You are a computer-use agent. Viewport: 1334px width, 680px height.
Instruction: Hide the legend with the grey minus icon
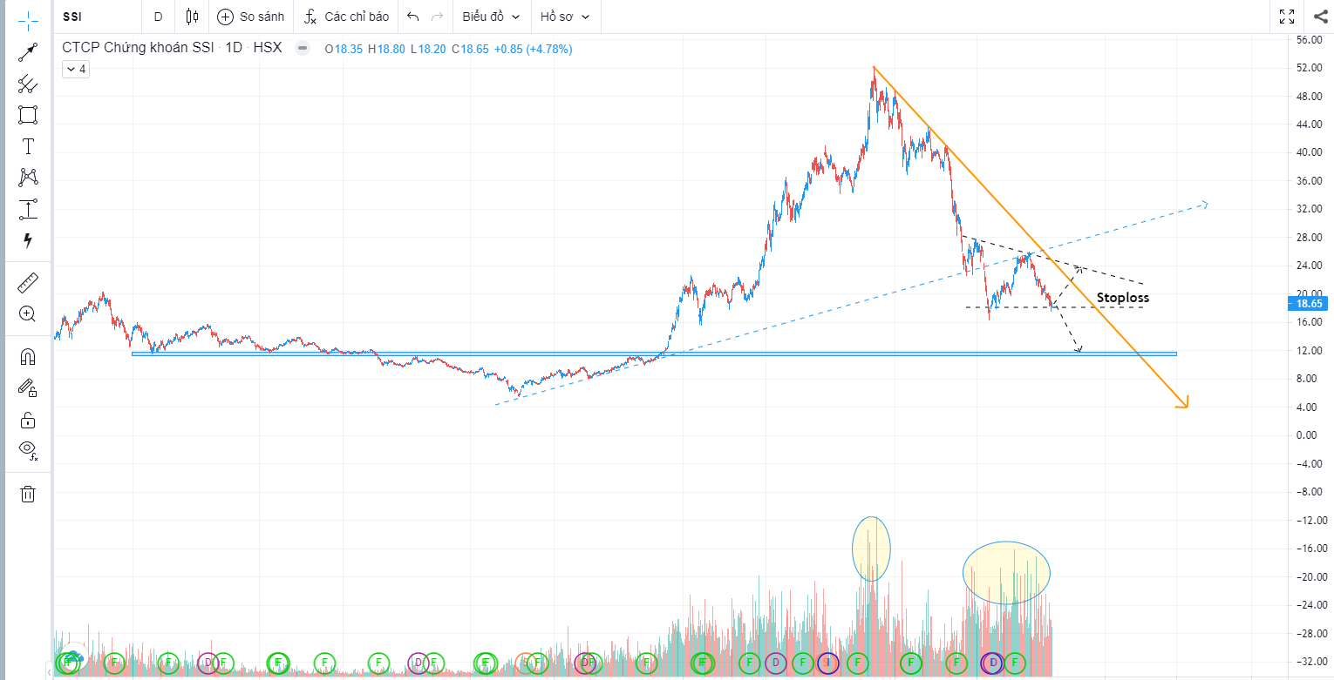pos(303,49)
